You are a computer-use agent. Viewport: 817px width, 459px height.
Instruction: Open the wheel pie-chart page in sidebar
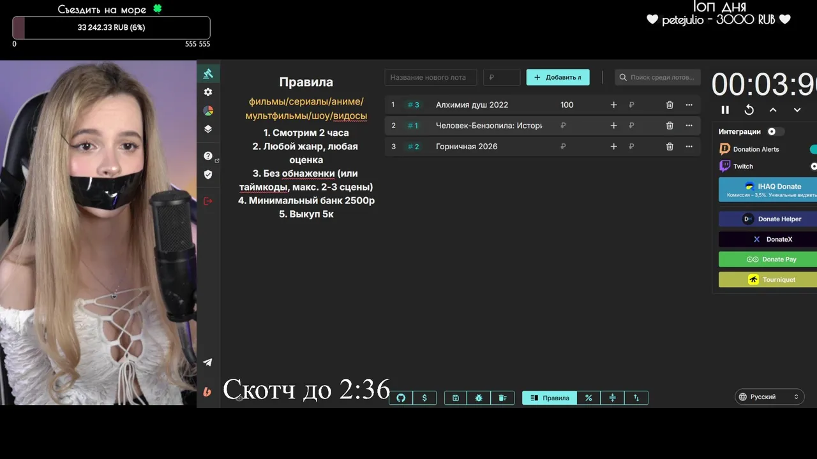click(208, 111)
